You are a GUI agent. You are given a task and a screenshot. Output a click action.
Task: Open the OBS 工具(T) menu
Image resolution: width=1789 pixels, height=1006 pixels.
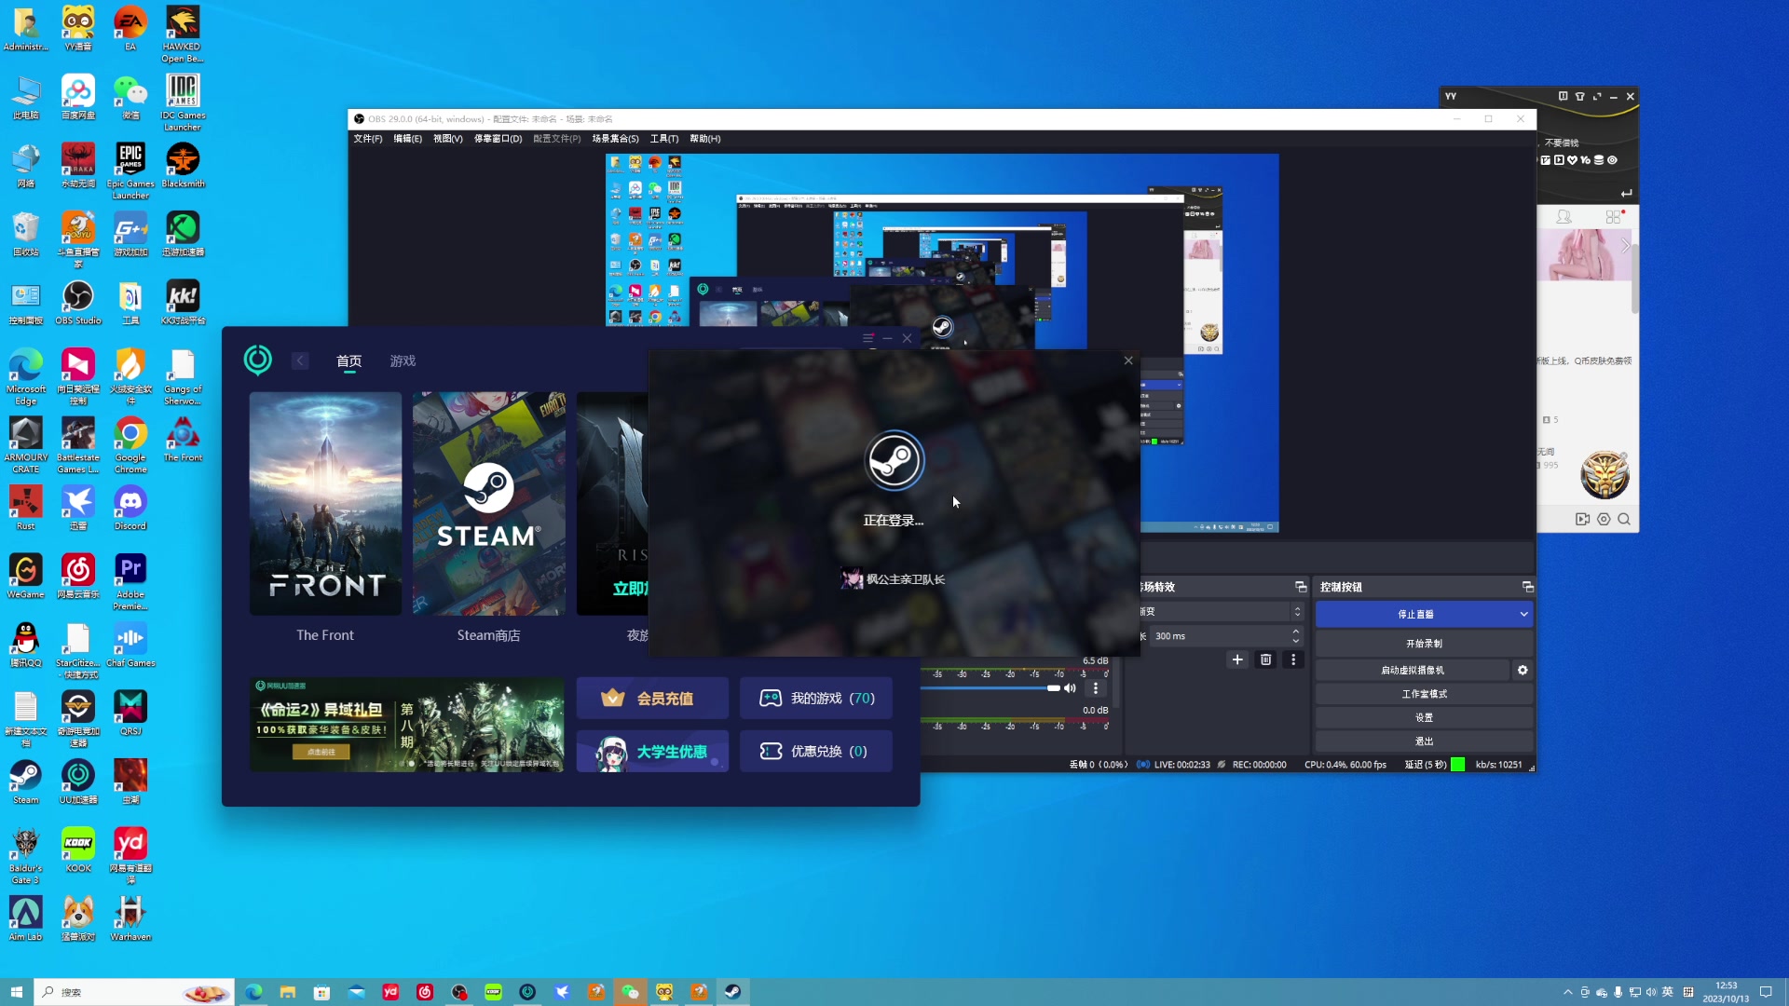(x=664, y=139)
